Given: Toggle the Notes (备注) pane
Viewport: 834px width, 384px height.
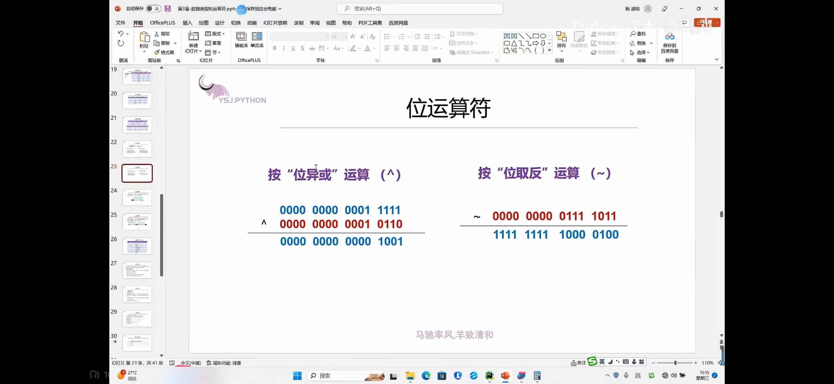Looking at the screenshot, I should click(578, 363).
